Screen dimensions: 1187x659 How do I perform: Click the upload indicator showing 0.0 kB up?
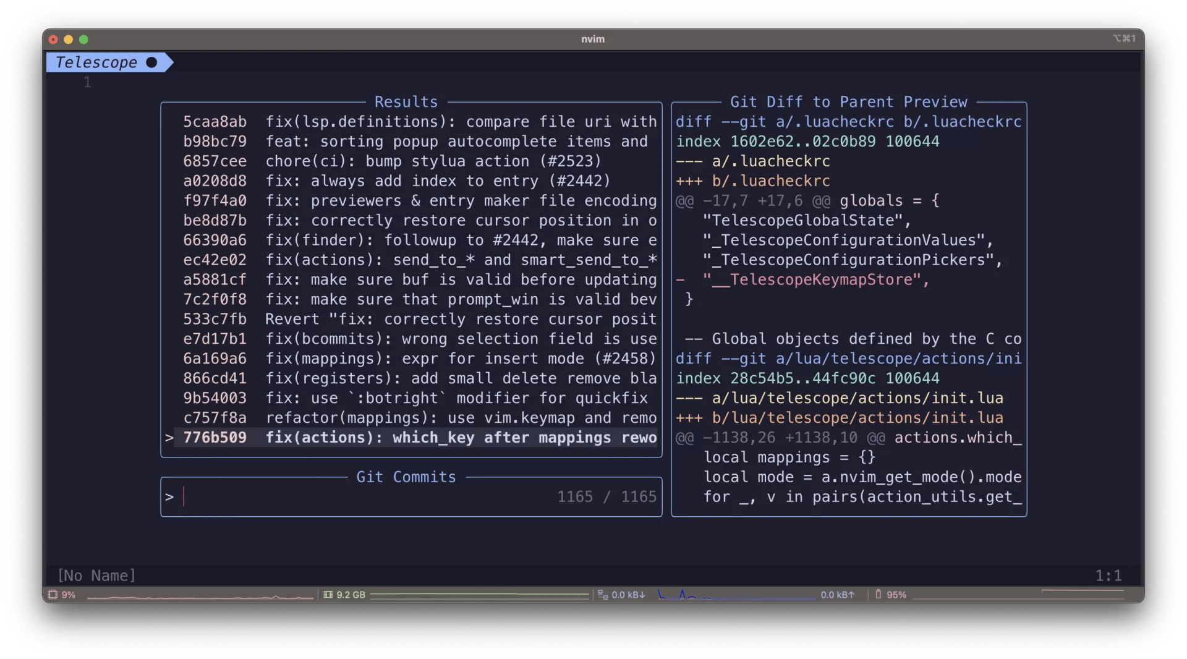pos(838,595)
